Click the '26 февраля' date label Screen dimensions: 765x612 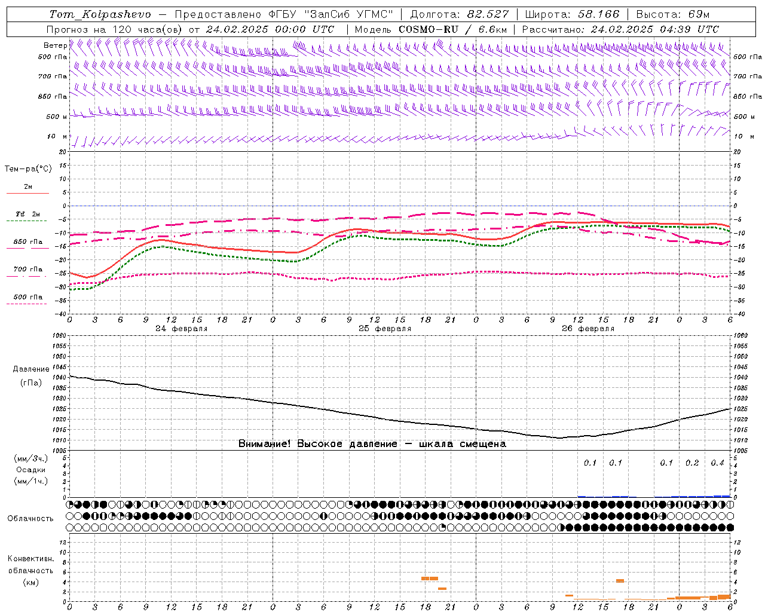[588, 329]
